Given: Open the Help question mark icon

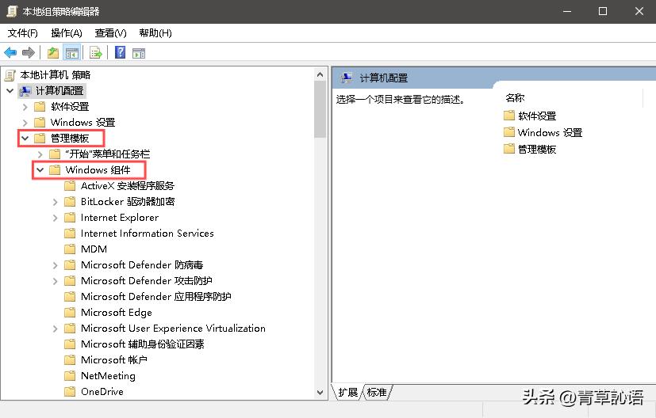Looking at the screenshot, I should 120,52.
